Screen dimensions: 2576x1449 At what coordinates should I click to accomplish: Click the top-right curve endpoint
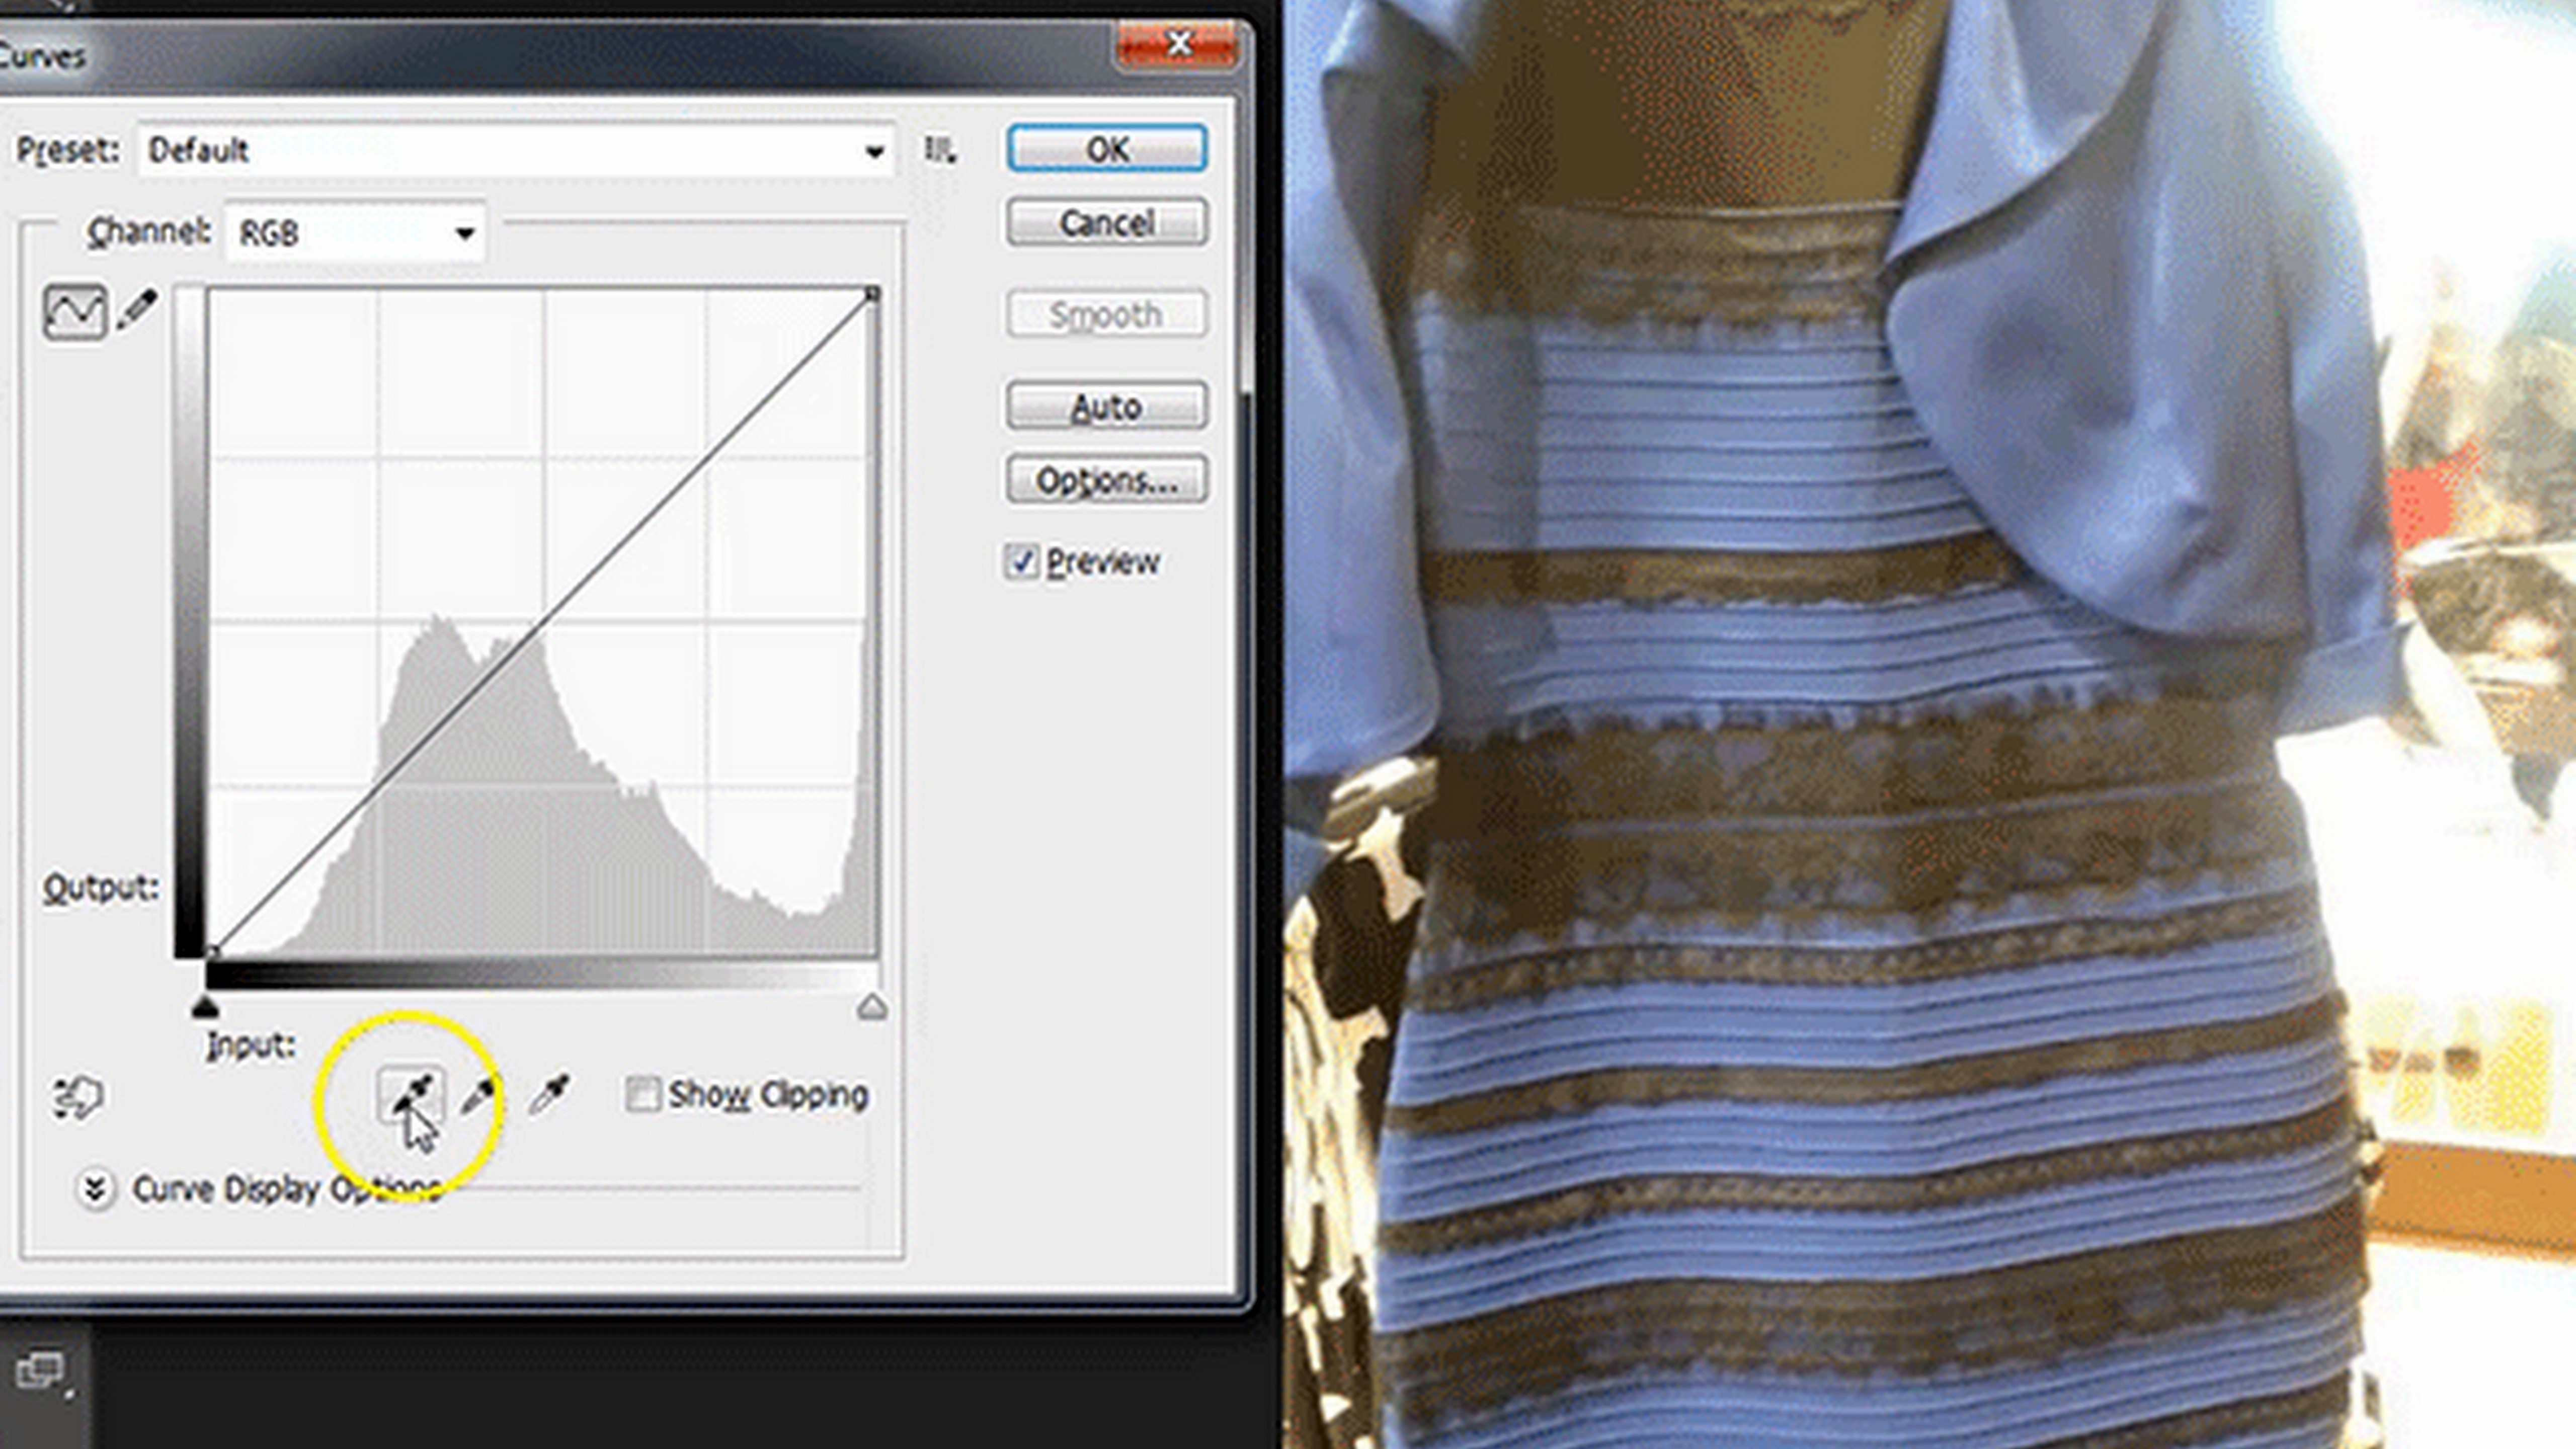click(x=872, y=294)
